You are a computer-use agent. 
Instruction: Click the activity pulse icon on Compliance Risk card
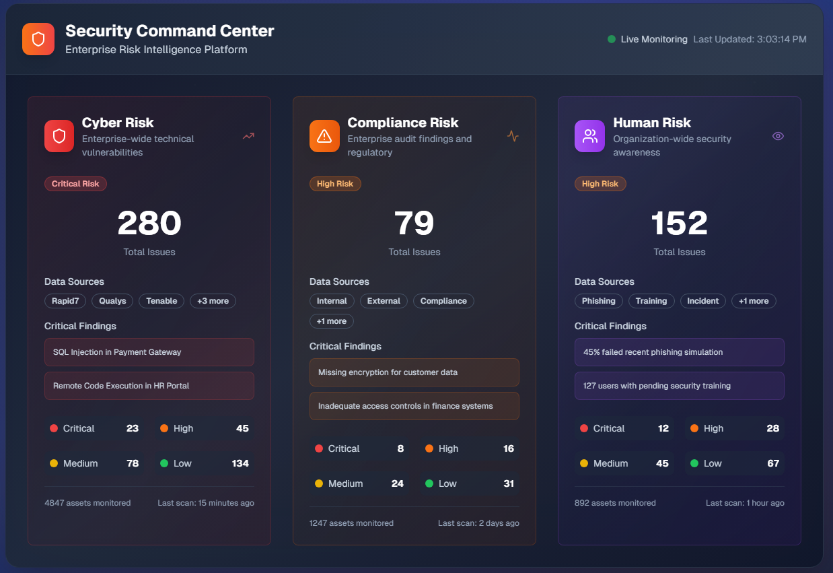513,136
